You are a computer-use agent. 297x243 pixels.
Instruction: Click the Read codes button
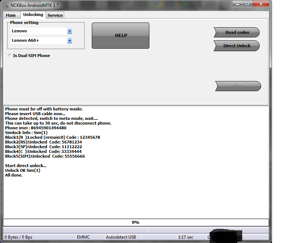[237, 32]
